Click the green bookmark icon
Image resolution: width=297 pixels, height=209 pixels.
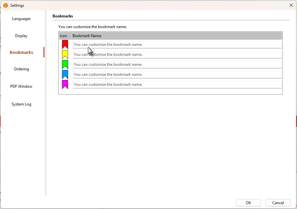pos(65,65)
